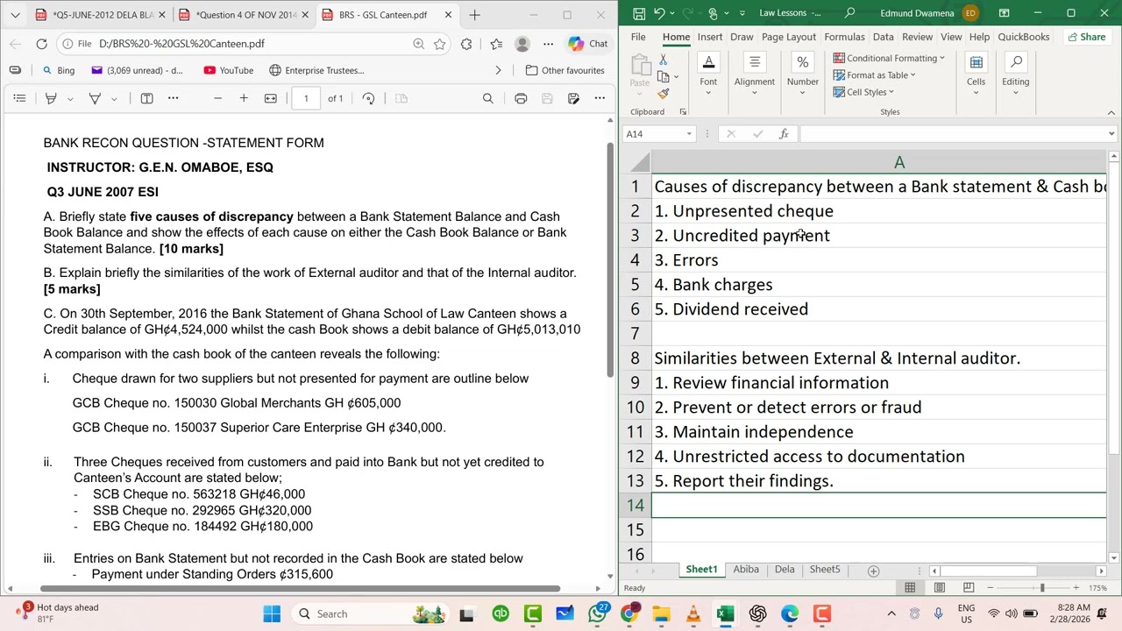Screen dimensions: 1122x631
Task: Switch to Question 4 OF NOV 2014 tab
Action: click(x=242, y=15)
